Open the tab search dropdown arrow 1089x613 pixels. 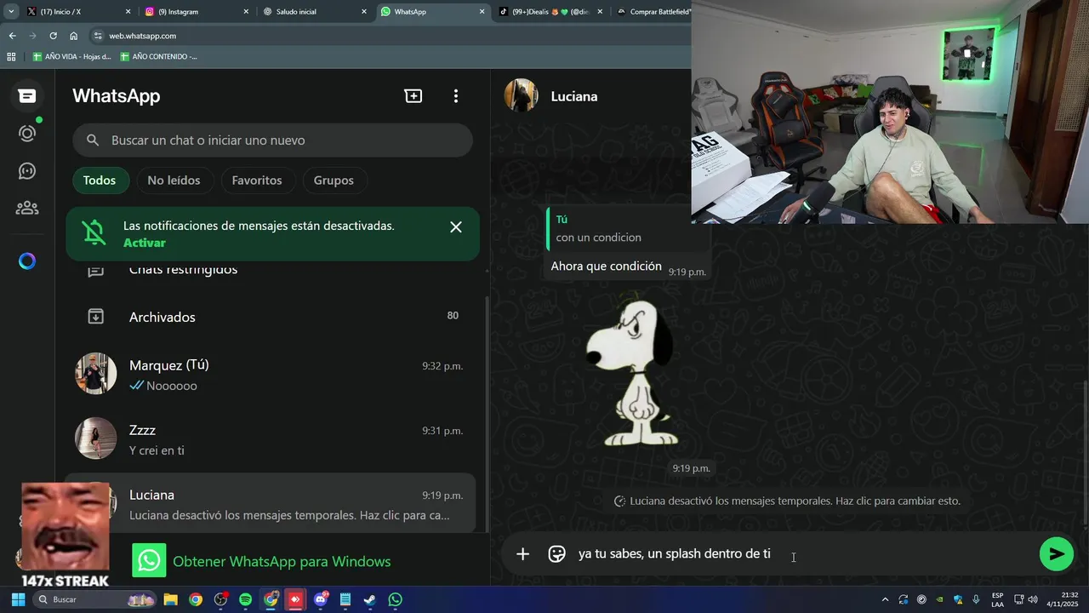(11, 12)
